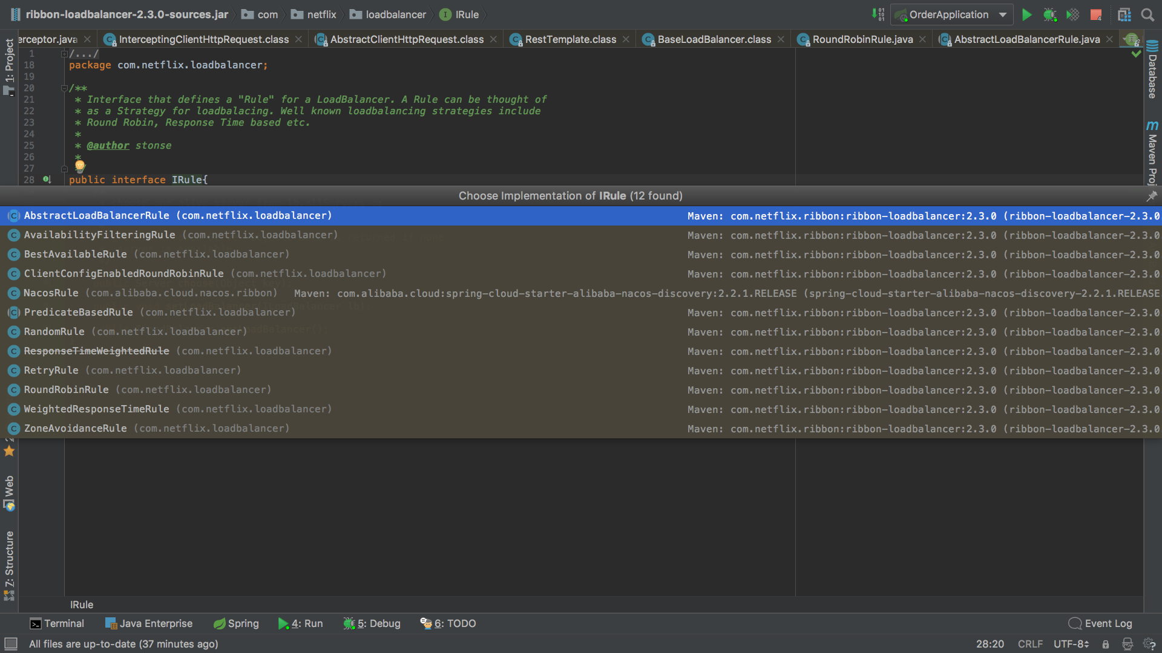Choose NacosRule from the implementation list
The height and width of the screenshot is (653, 1162).
(x=51, y=293)
